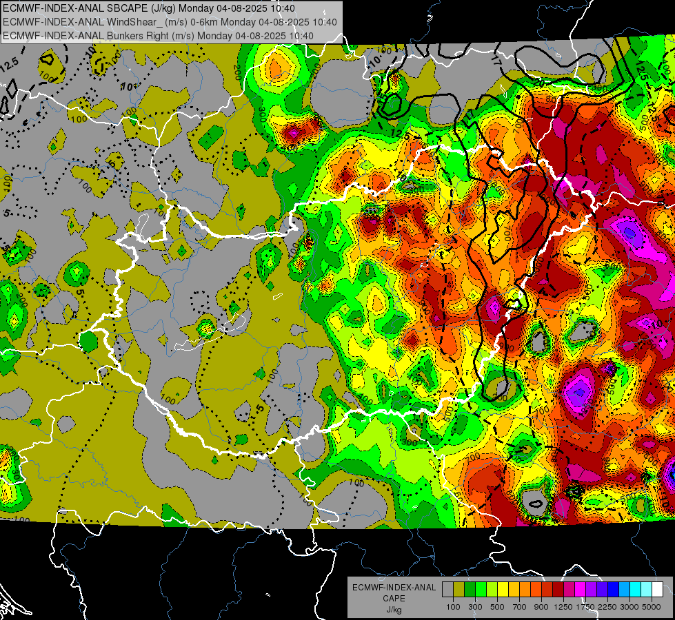The width and height of the screenshot is (675, 620).
Task: Pick the pure yellow legend swatch
Action: (x=503, y=589)
